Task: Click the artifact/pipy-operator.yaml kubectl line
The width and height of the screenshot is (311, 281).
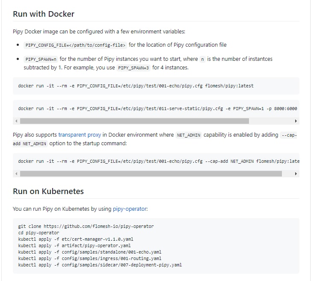Action: (x=74, y=245)
